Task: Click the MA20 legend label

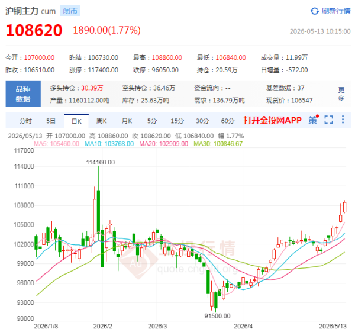Action: pyautogui.click(x=164, y=144)
